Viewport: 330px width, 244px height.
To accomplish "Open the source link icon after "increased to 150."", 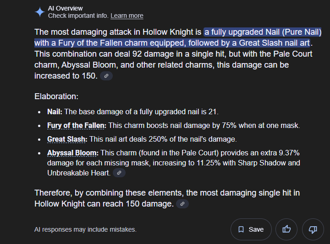I will click(106, 76).
